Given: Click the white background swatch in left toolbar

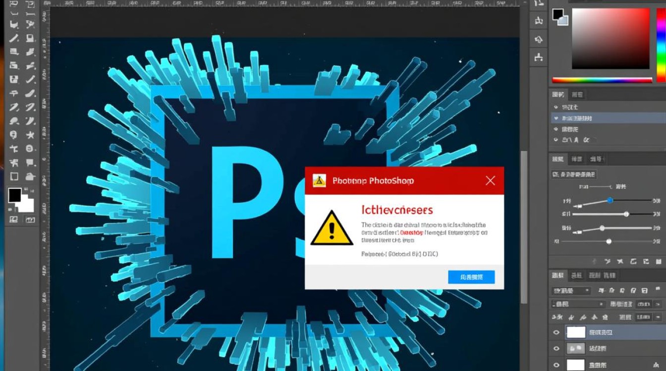Looking at the screenshot, I should pos(27,205).
